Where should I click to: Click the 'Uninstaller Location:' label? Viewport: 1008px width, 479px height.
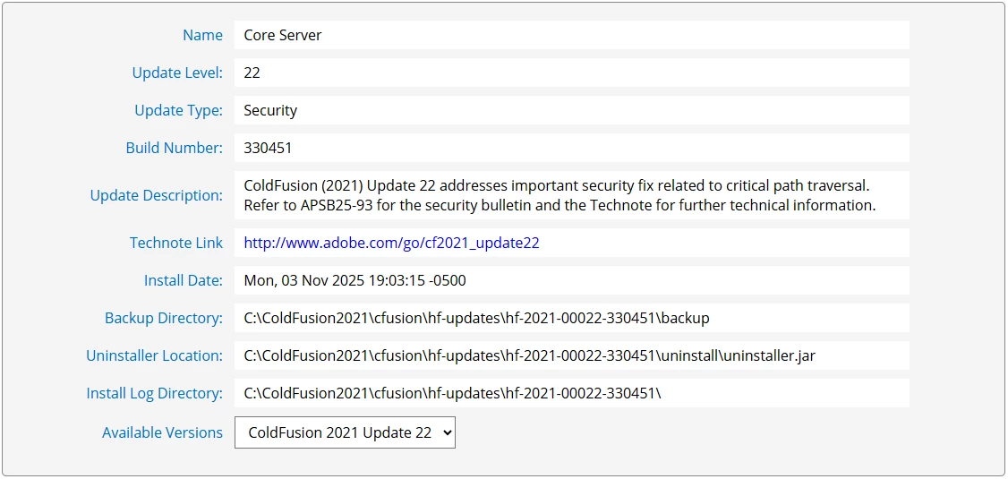[x=154, y=355]
